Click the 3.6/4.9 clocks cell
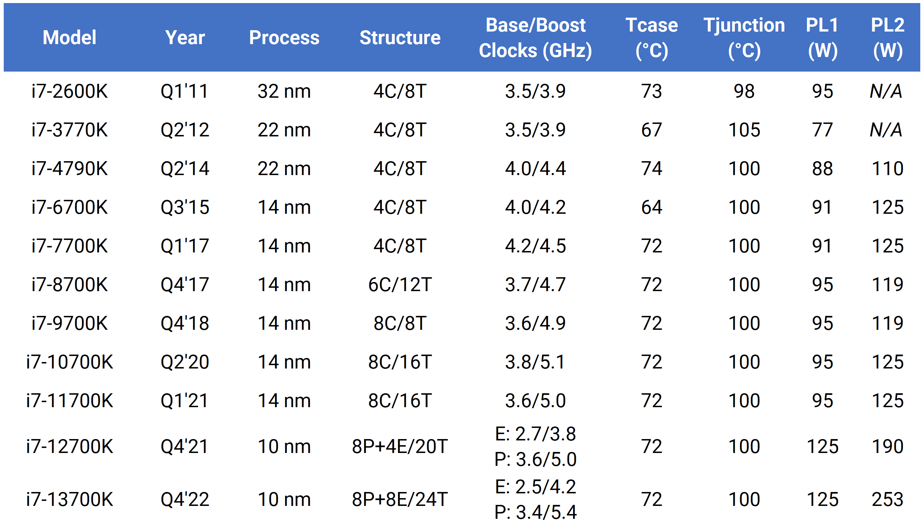The image size is (924, 530). point(535,323)
